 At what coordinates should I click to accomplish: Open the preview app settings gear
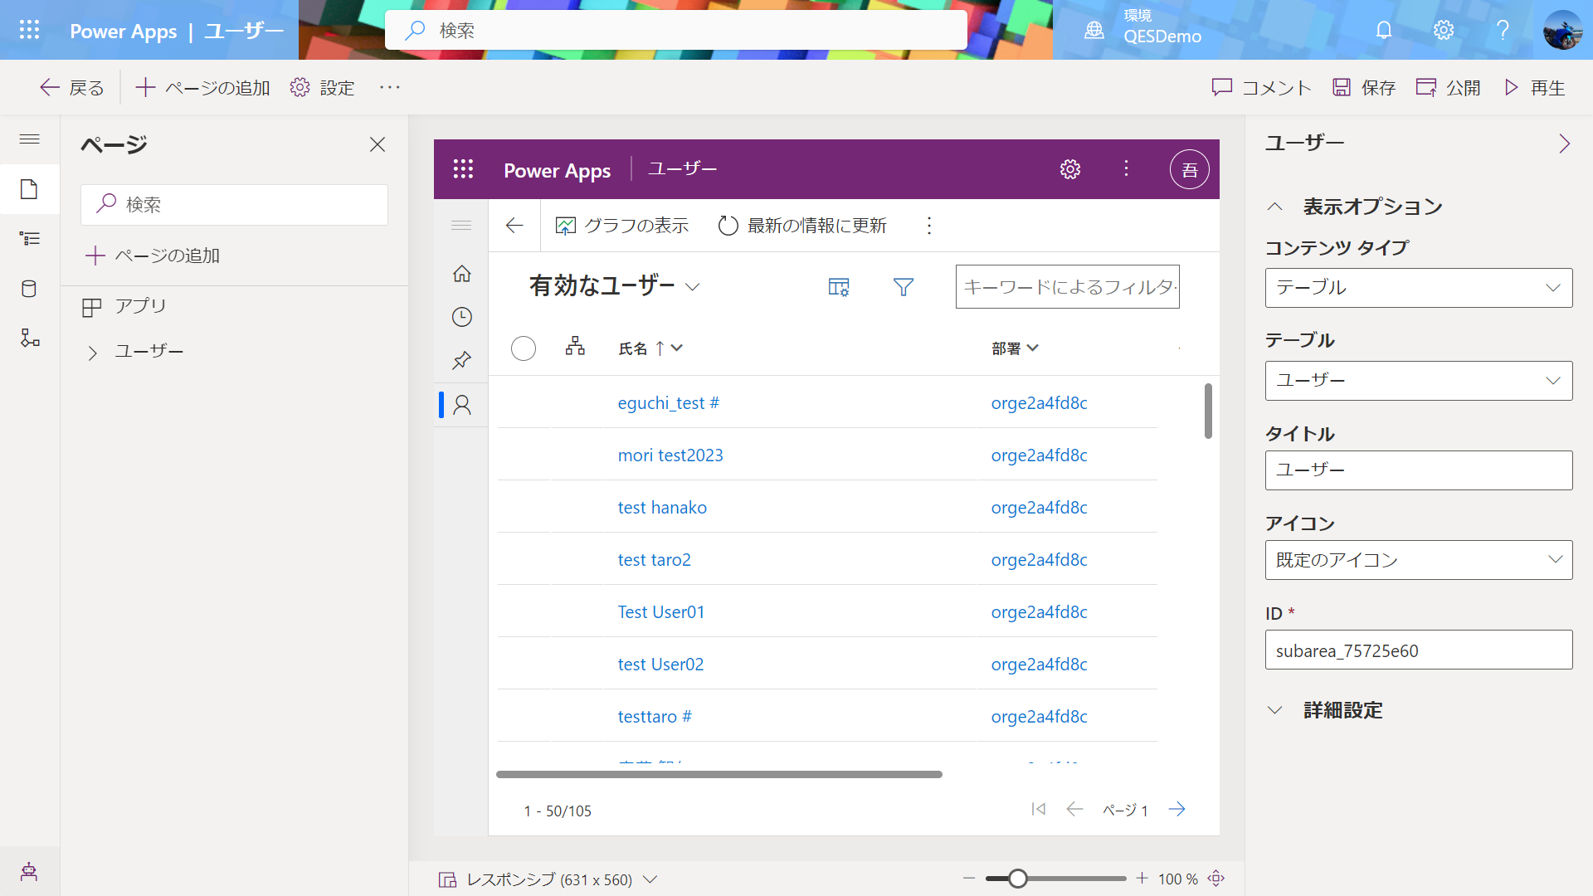pyautogui.click(x=1070, y=169)
